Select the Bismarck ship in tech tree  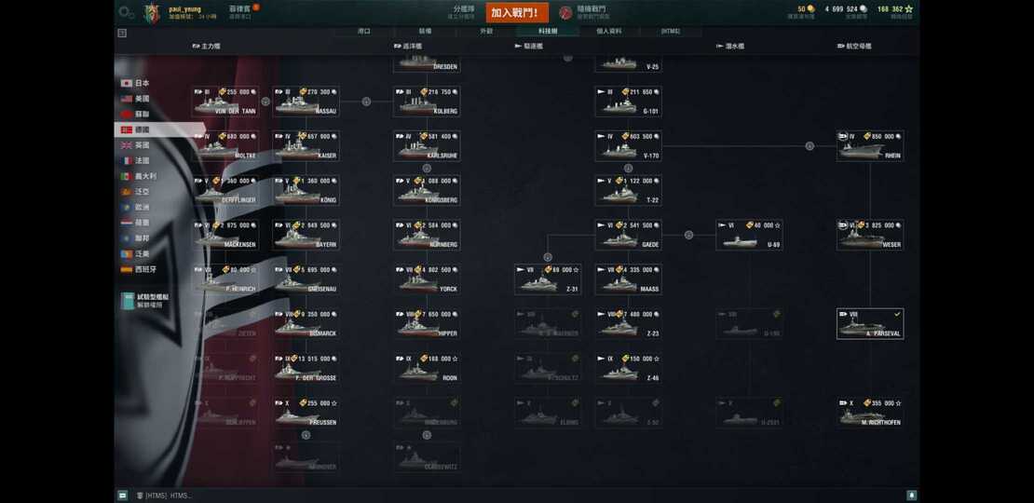click(x=306, y=323)
